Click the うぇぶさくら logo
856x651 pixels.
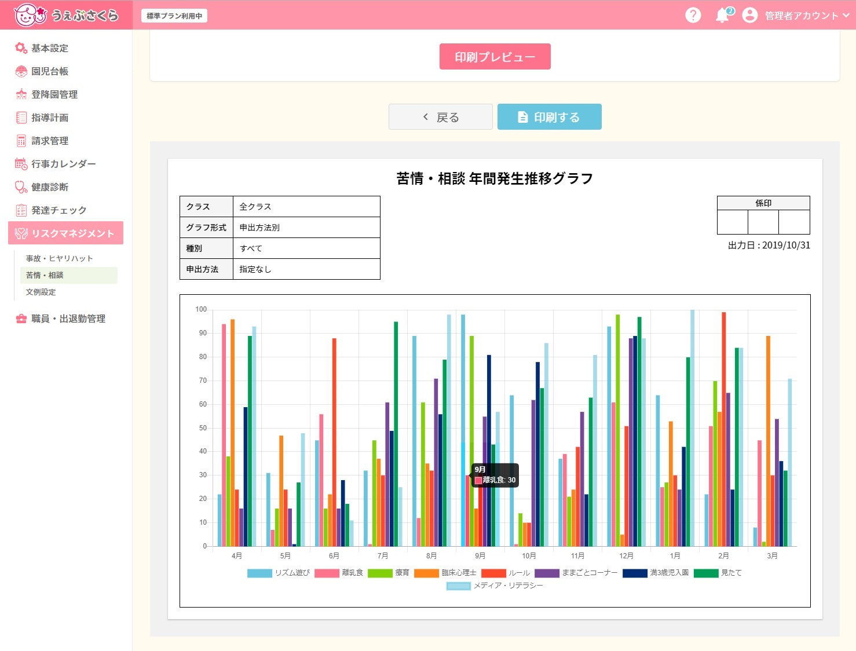pyautogui.click(x=65, y=15)
